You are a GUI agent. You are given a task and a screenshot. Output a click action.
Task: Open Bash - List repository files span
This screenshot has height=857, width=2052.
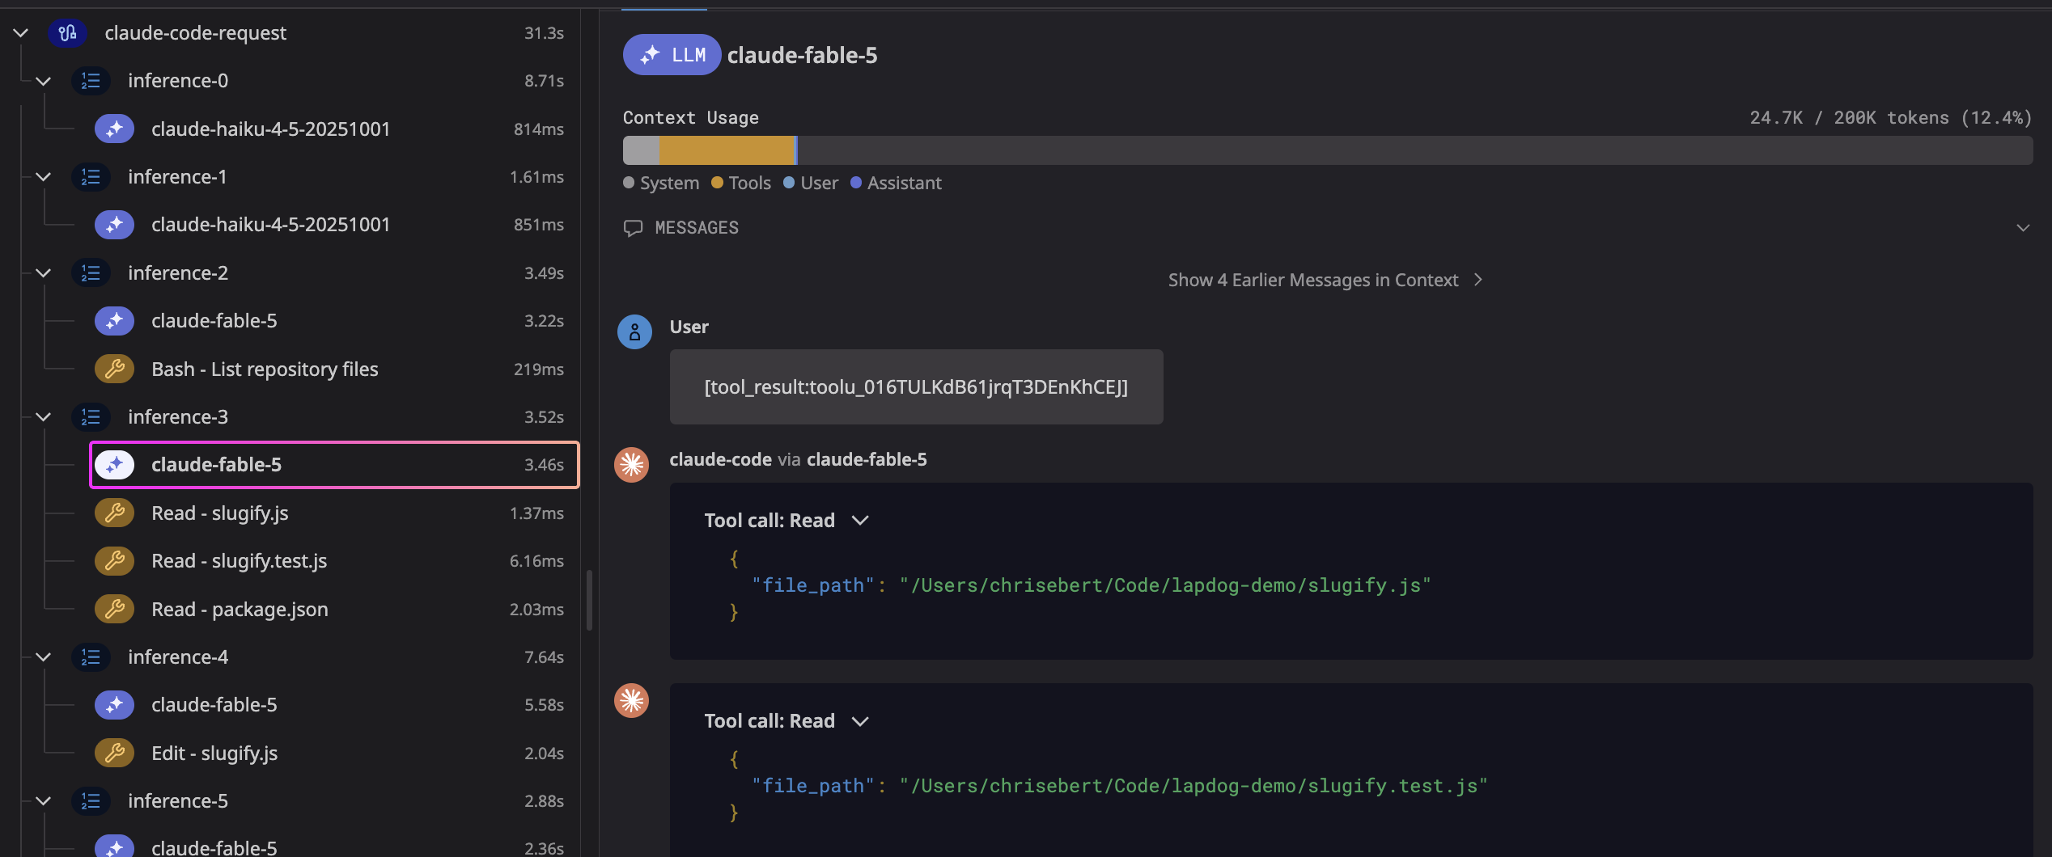(333, 369)
